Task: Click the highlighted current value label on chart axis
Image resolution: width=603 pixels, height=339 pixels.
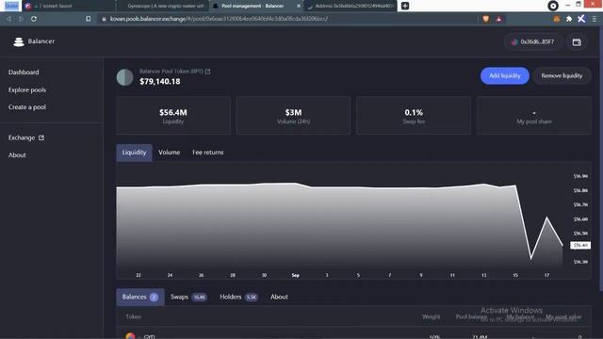Action: 580,245
